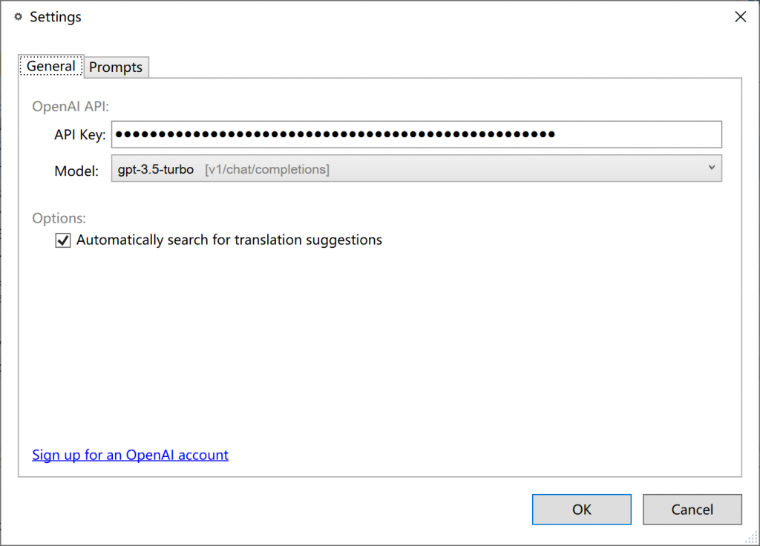
Task: Open the "Sign up for an OpenAI account" link
Action: click(130, 455)
